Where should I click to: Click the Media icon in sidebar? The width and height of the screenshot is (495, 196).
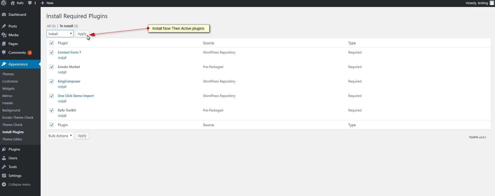(4, 35)
